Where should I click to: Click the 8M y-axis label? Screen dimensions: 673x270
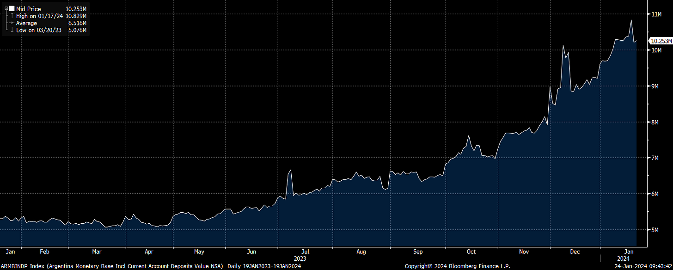click(655, 122)
